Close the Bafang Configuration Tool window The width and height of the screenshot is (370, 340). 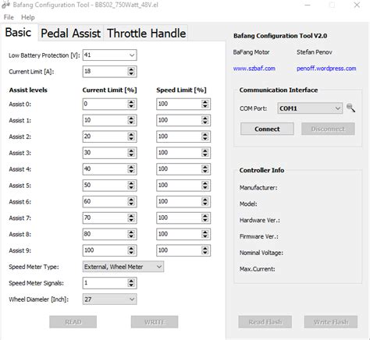[357, 5]
